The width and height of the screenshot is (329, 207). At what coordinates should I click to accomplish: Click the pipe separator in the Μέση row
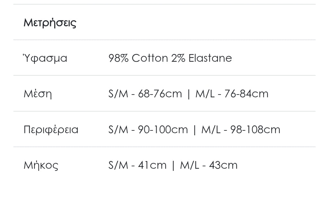(x=189, y=94)
